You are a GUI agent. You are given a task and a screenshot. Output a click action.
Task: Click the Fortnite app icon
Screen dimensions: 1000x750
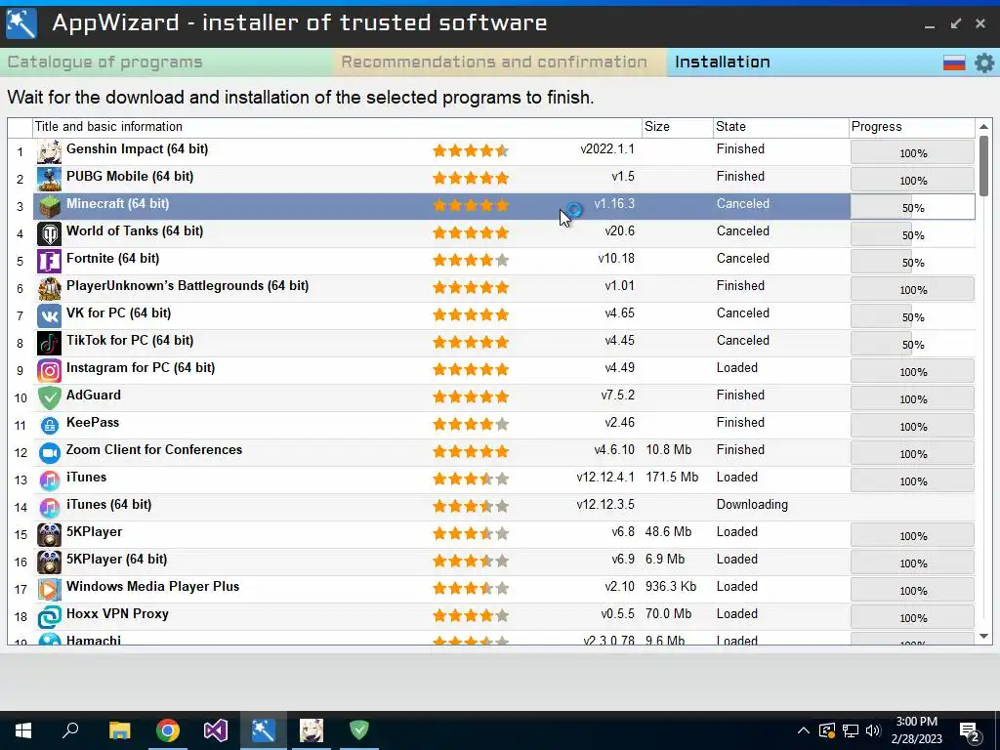(49, 262)
